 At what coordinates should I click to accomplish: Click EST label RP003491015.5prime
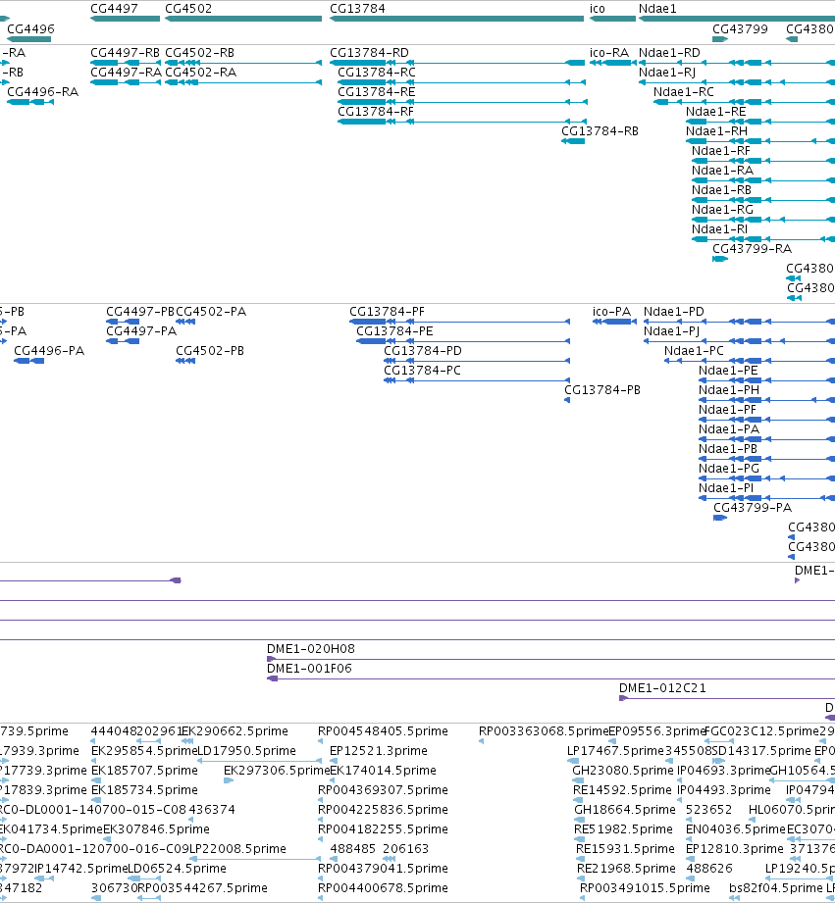coord(645,888)
